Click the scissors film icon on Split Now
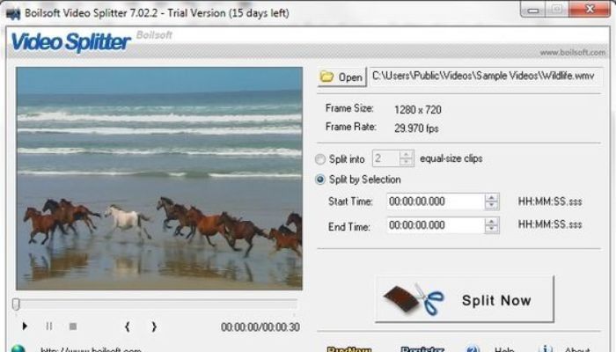Image resolution: width=616 pixels, height=352 pixels. 414,300
